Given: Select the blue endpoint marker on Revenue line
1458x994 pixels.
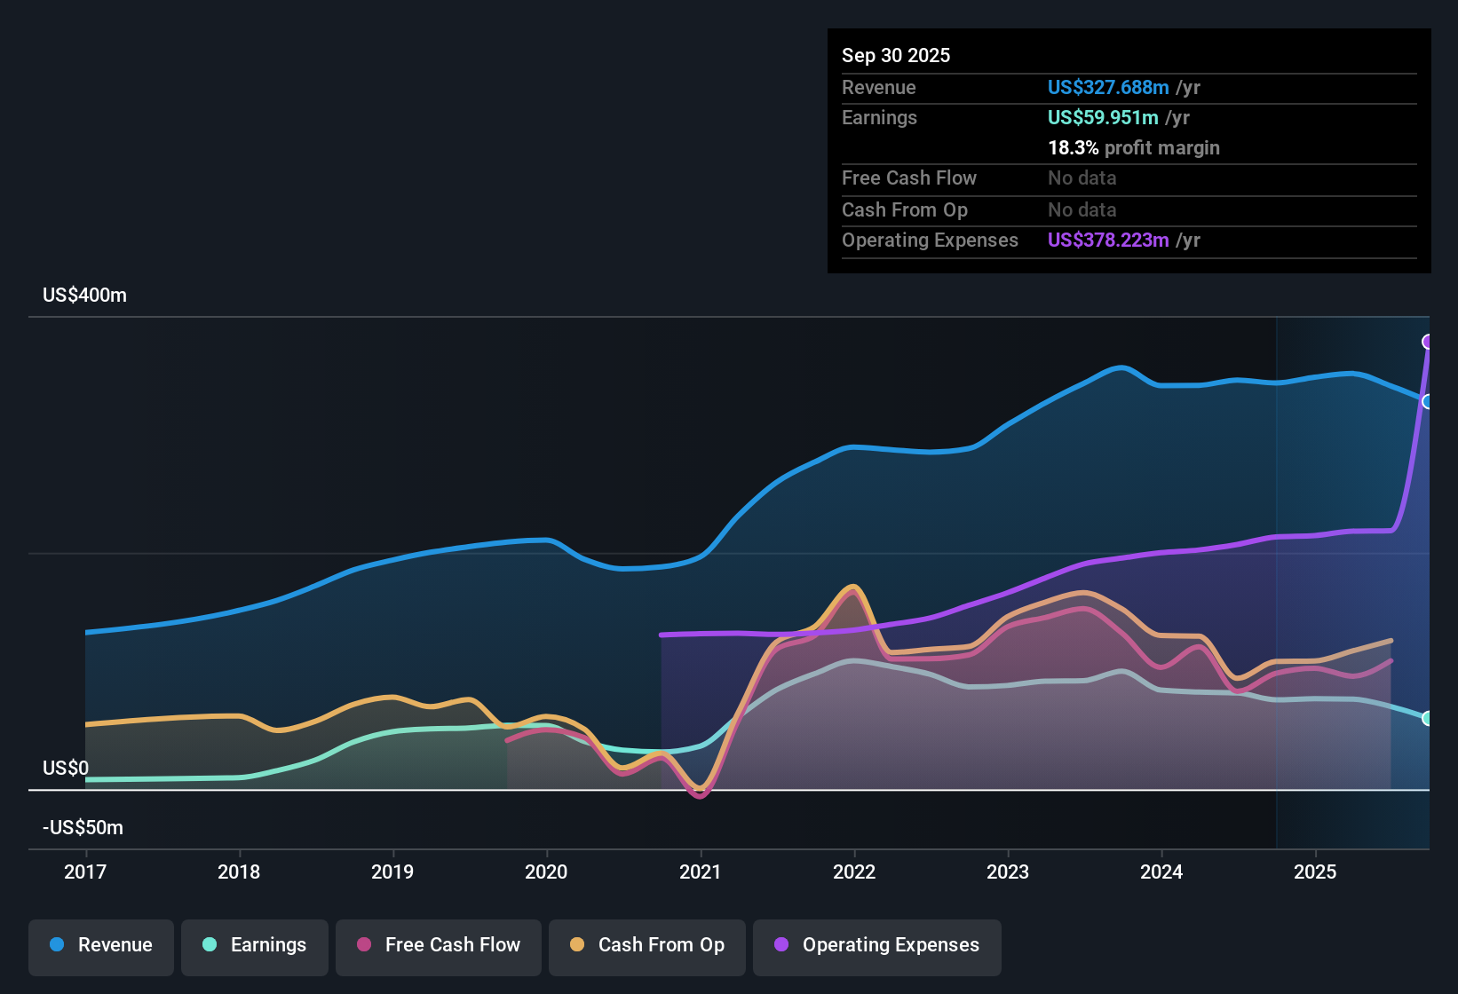Looking at the screenshot, I should [1427, 402].
